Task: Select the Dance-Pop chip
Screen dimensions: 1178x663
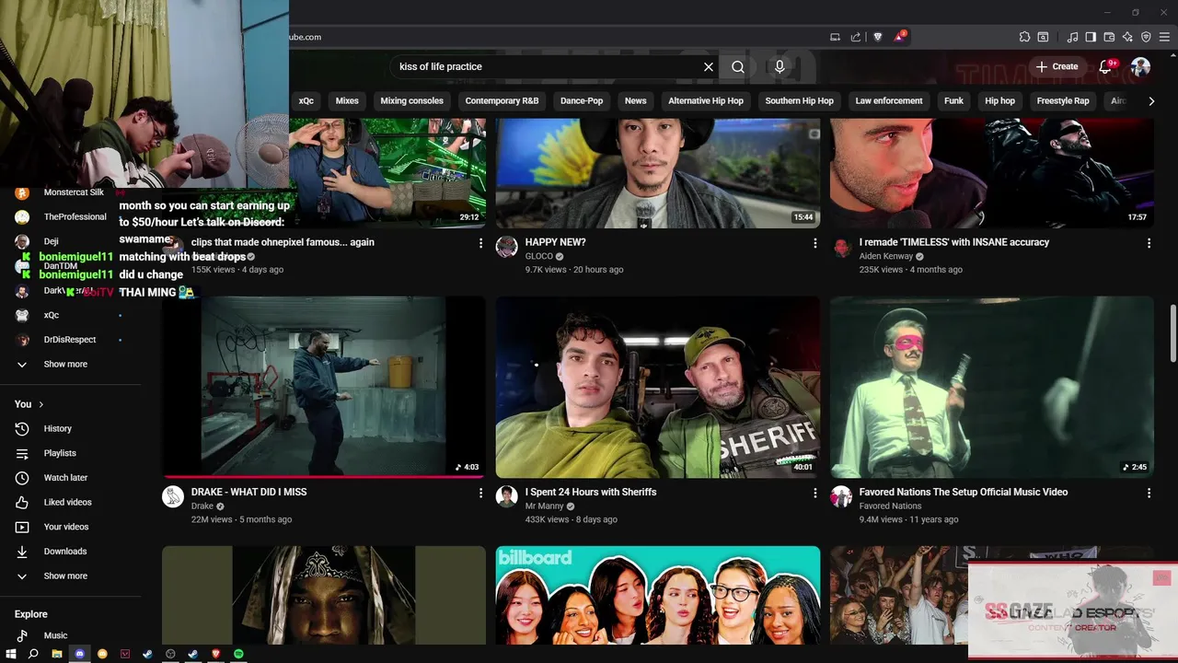Action: (582, 101)
